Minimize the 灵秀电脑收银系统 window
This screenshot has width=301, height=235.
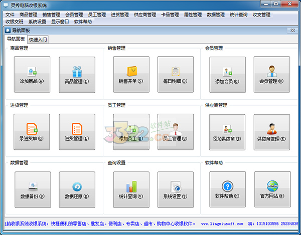[x=266, y=4]
